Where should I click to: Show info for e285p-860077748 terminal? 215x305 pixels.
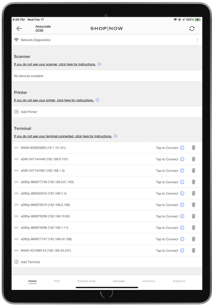tap(182, 182)
